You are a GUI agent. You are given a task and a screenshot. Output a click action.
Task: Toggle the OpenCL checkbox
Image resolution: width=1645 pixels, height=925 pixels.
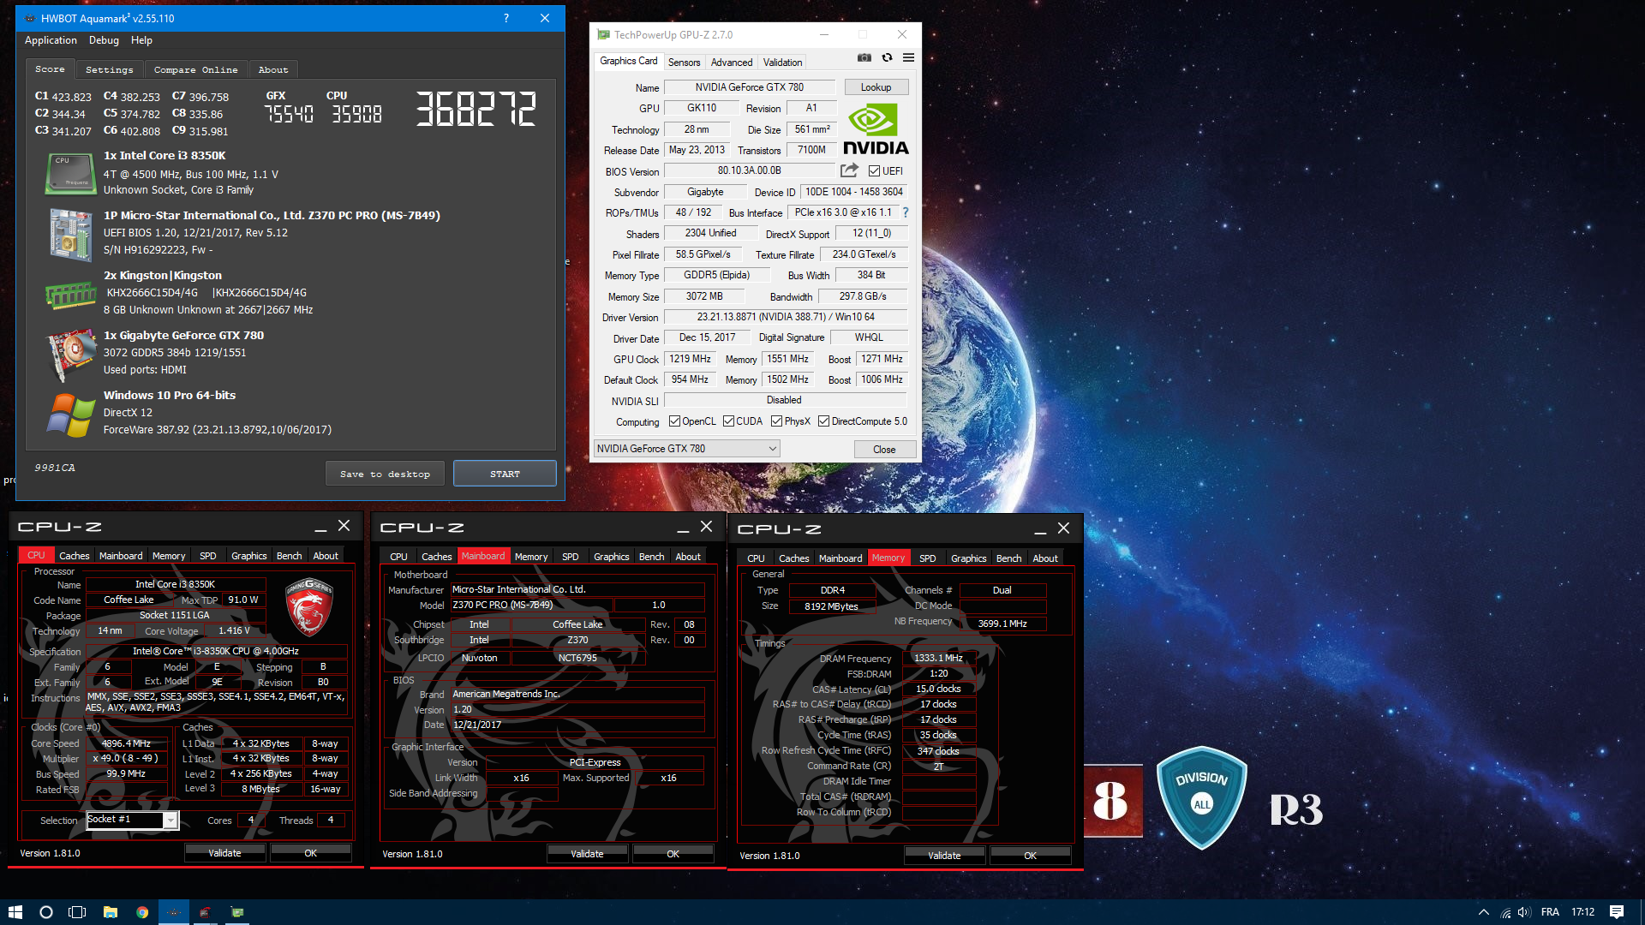pyautogui.click(x=674, y=421)
